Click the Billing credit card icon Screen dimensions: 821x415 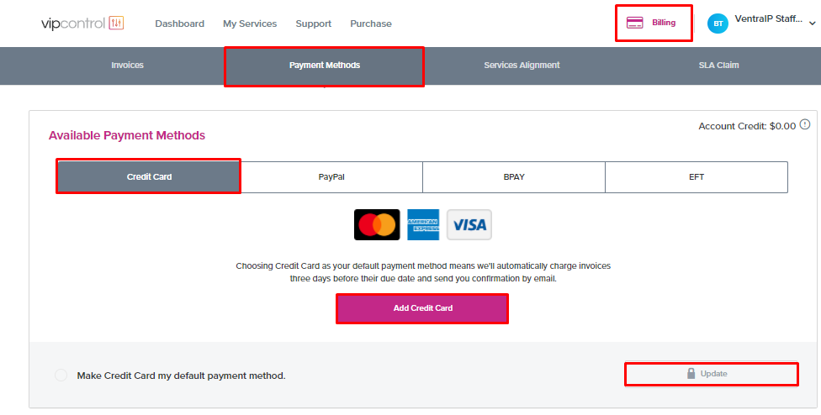pos(634,23)
